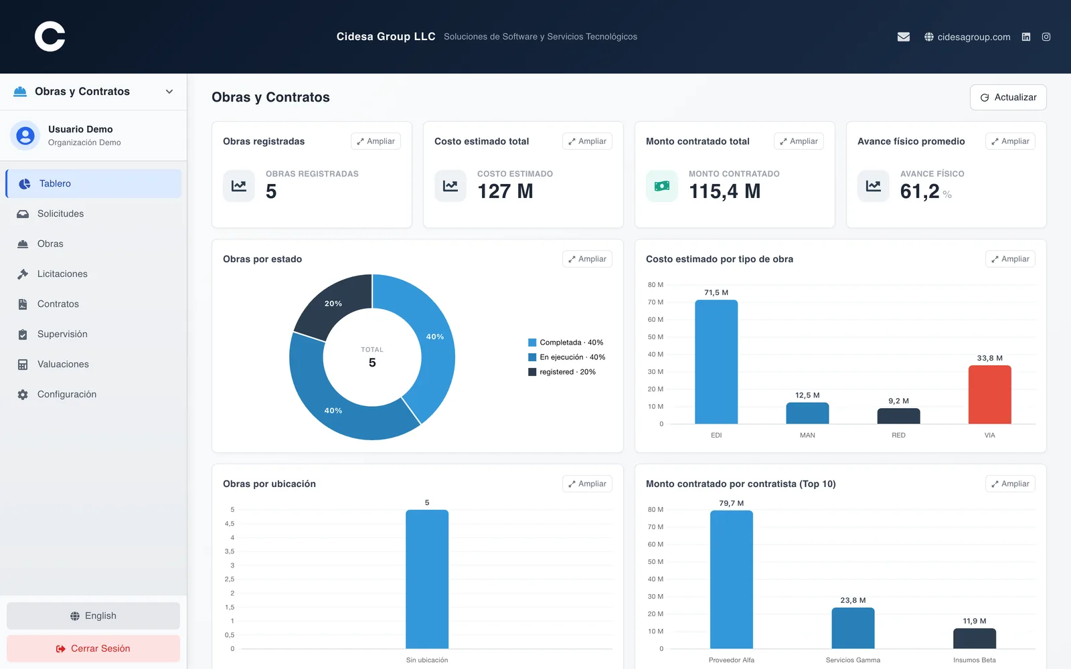Click the Valuaciones calculator icon
Image resolution: width=1071 pixels, height=669 pixels.
point(23,365)
